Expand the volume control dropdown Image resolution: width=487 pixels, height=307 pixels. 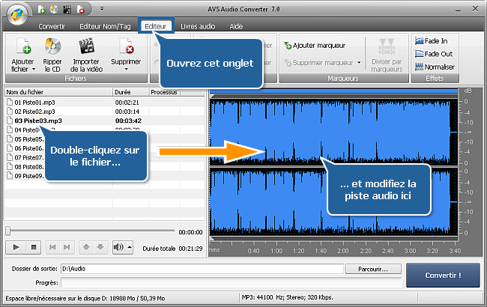pos(130,246)
